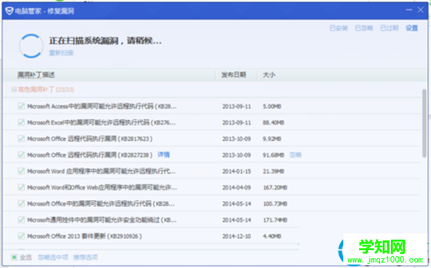
Task: Toggle checkbox for Microsoft通用控件 patch
Action: (21, 220)
